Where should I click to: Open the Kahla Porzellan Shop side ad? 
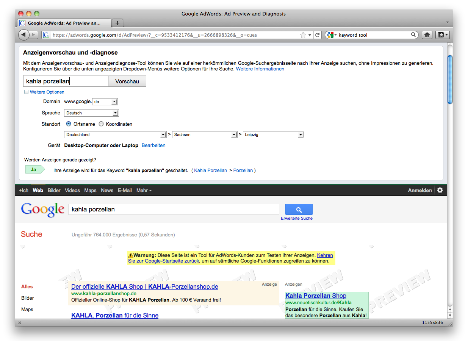click(316, 296)
